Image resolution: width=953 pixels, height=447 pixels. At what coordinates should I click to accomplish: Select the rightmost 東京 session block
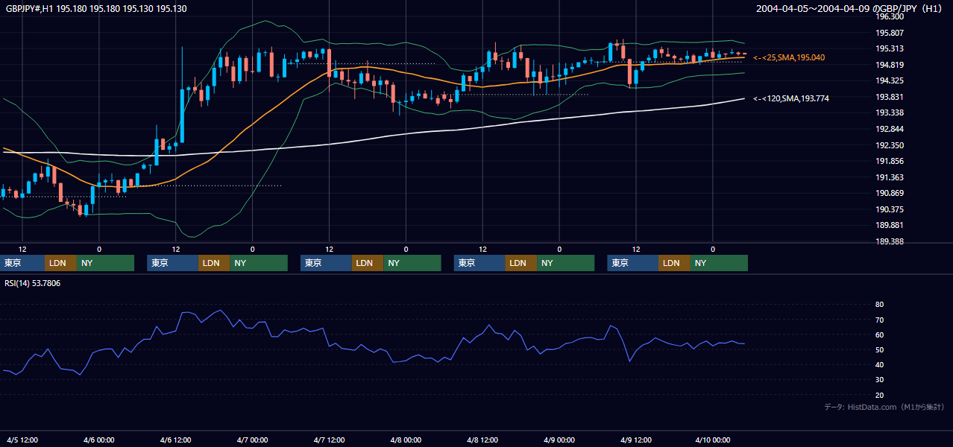pyautogui.click(x=633, y=263)
